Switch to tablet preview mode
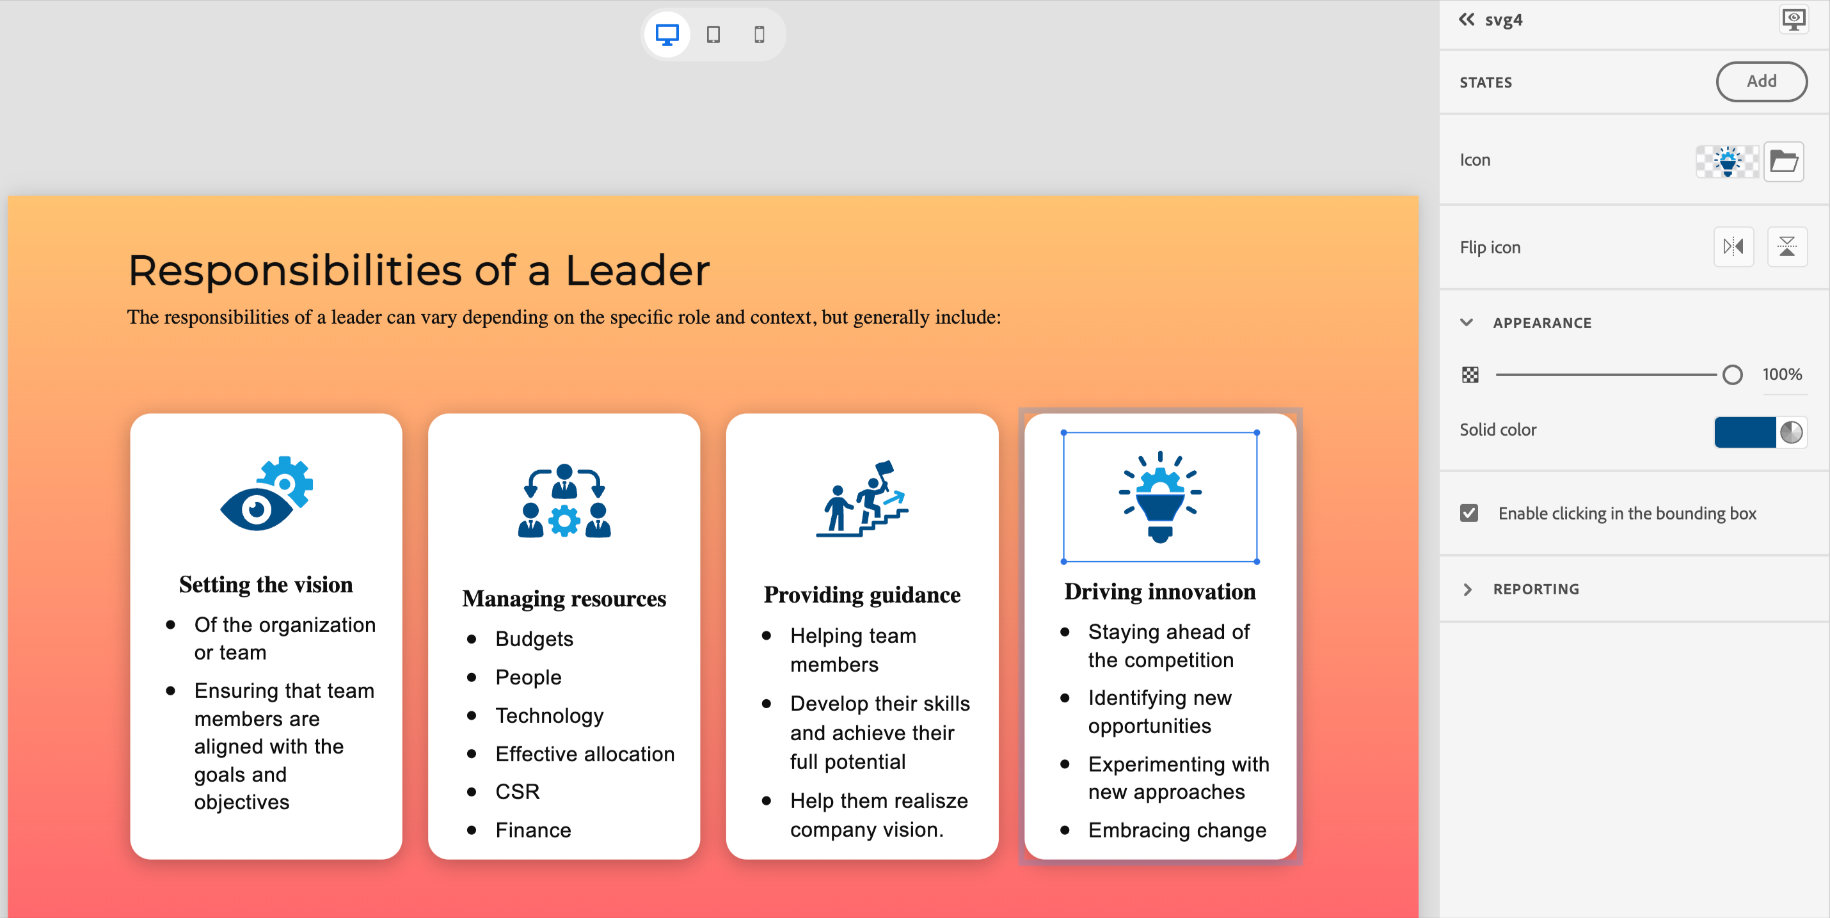 point(713,35)
